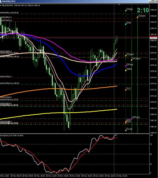Click the XAUUSD,M15 window title text

(9, 1)
